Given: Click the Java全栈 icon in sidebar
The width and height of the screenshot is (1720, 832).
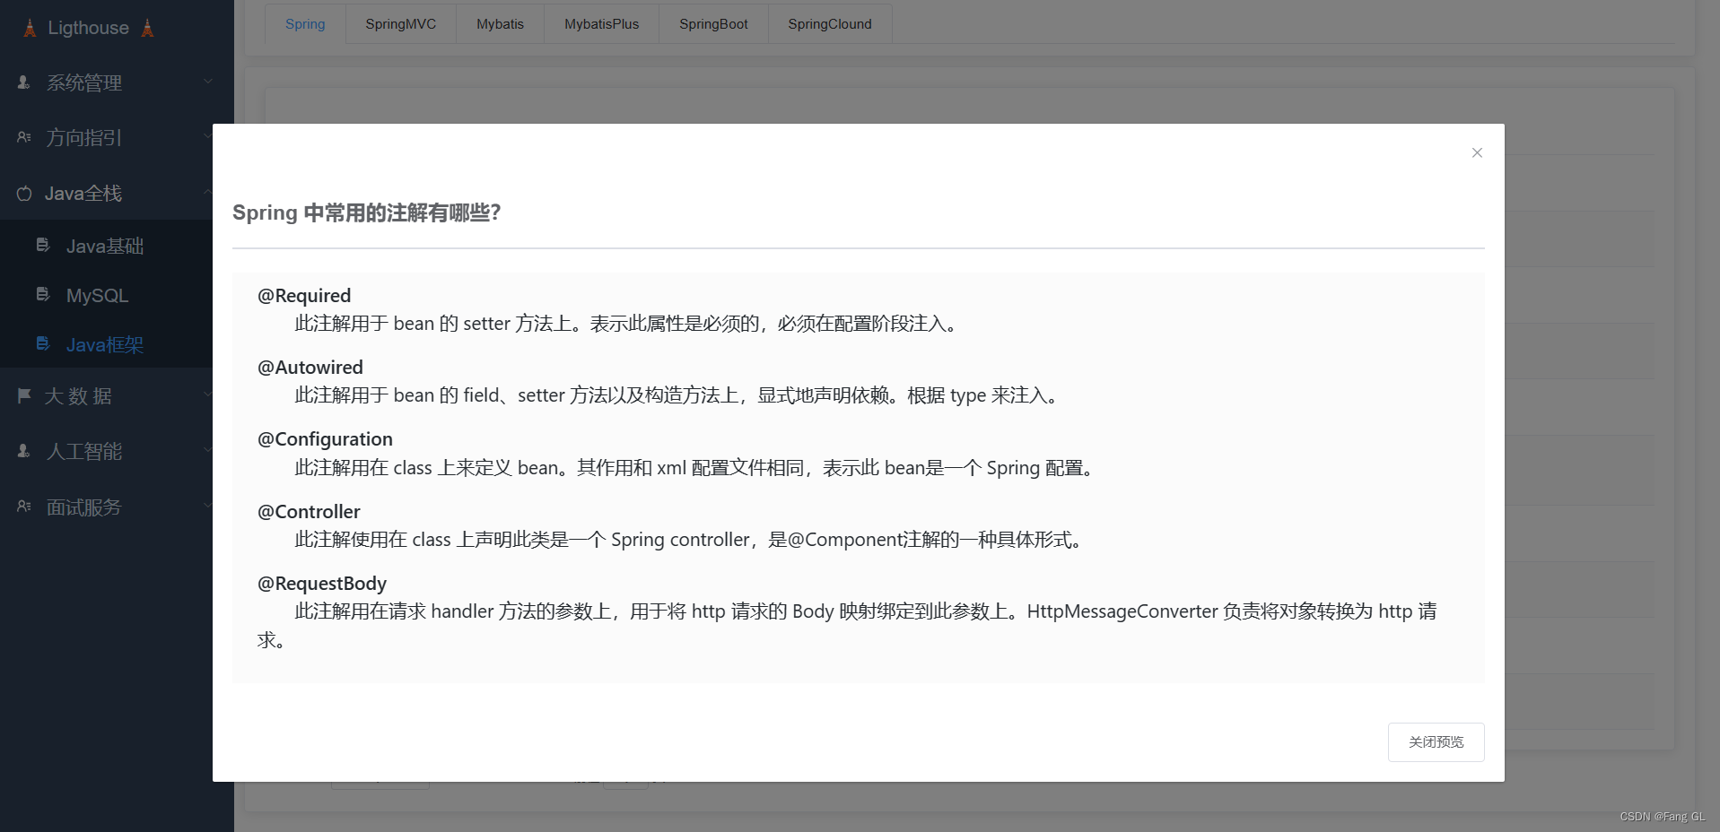Looking at the screenshot, I should click(x=24, y=193).
